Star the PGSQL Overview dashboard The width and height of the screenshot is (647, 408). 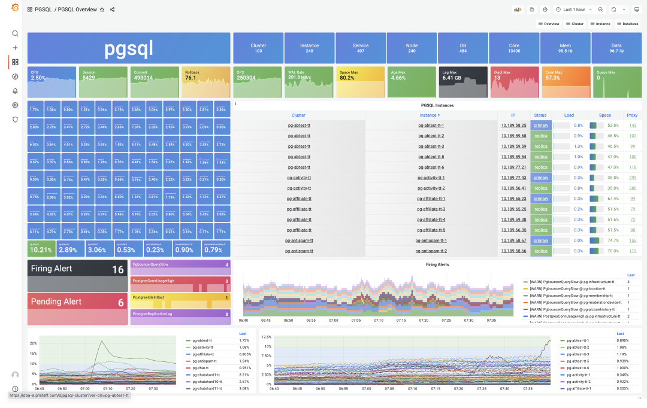pos(102,10)
